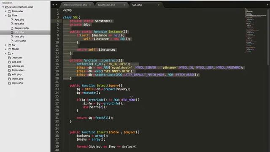Place cursor on 'class SQL{' line
Image resolution: width=270 pixels, height=152 pixels.
[x=71, y=17]
